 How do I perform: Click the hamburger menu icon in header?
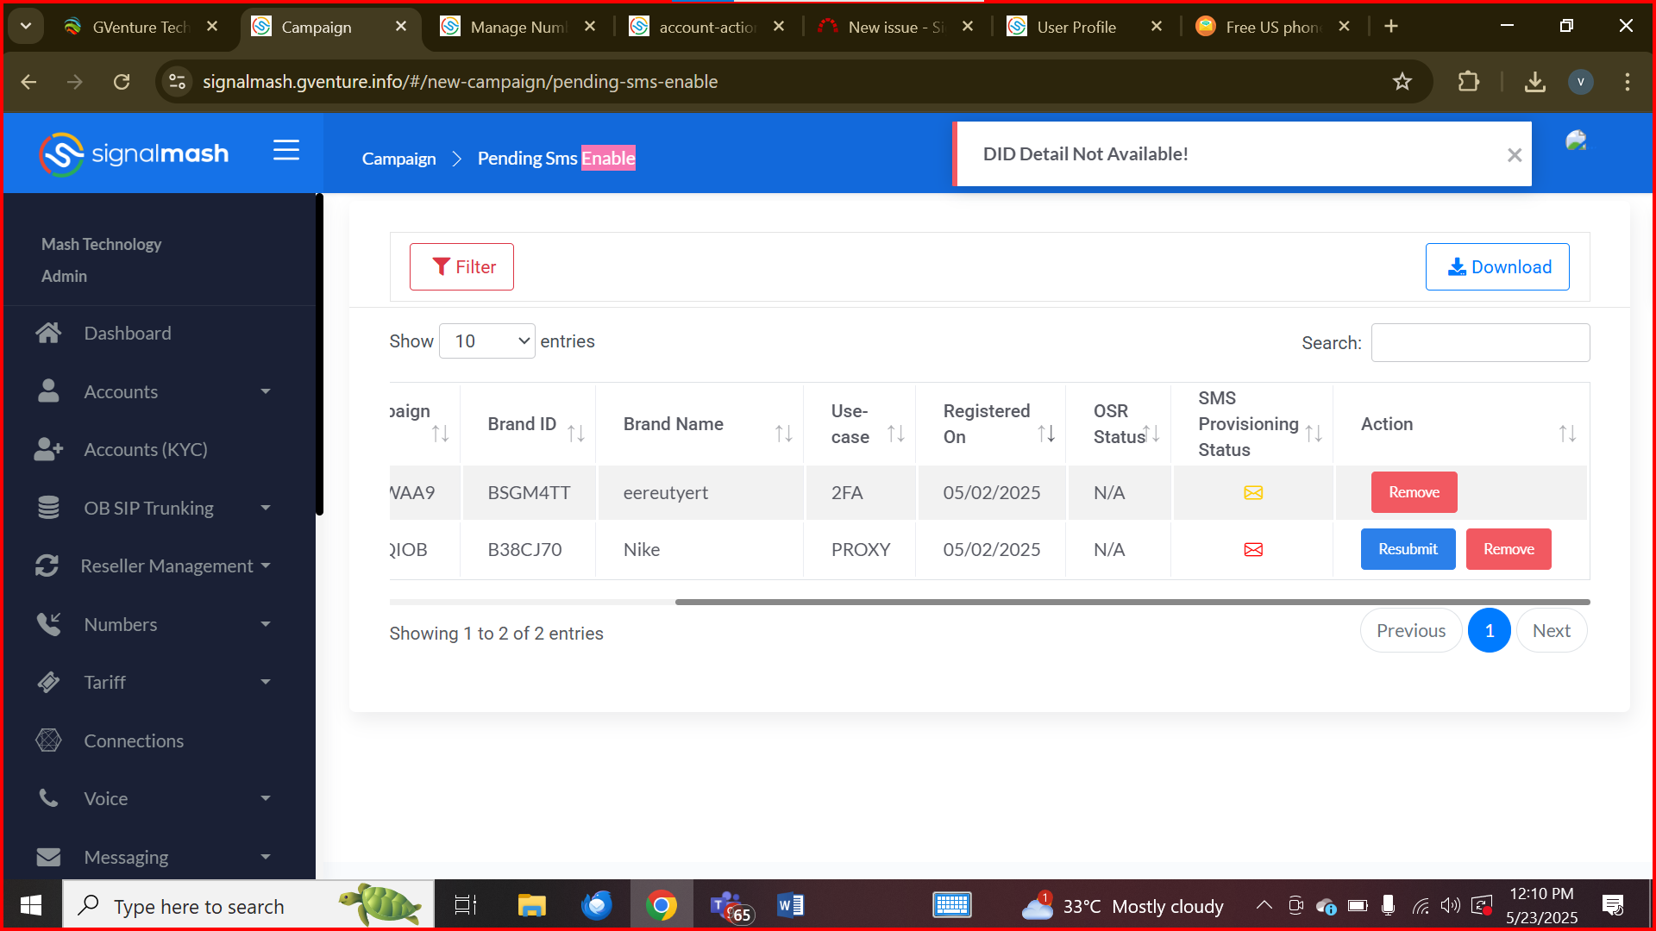click(x=285, y=151)
